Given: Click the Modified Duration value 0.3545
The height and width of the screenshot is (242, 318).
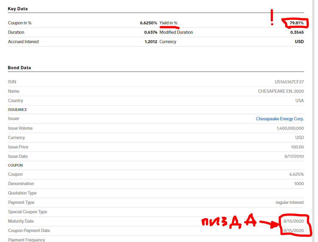Looking at the screenshot, I should [x=297, y=32].
